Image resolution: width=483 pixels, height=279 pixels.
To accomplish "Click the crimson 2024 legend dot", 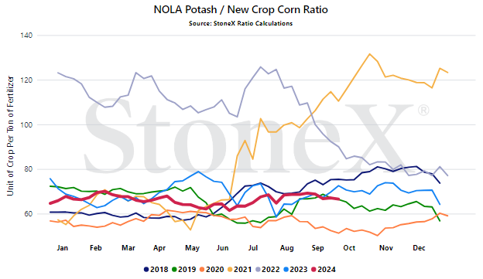I will pos(313,270).
